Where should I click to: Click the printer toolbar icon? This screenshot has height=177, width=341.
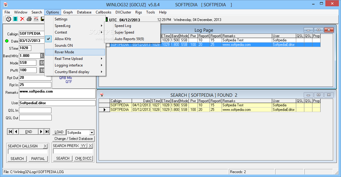tap(29, 19)
